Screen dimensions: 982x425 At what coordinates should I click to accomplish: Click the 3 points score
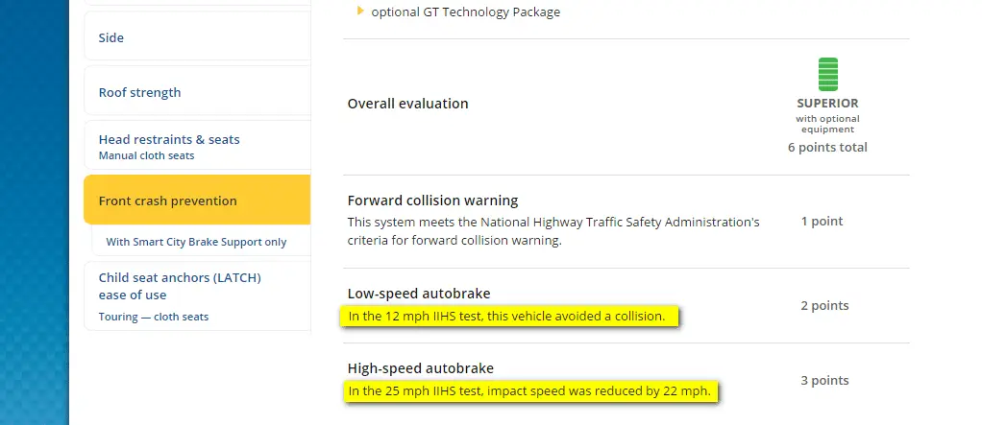pyautogui.click(x=824, y=381)
